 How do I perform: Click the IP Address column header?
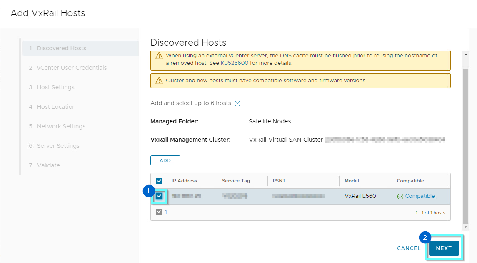[185, 181]
